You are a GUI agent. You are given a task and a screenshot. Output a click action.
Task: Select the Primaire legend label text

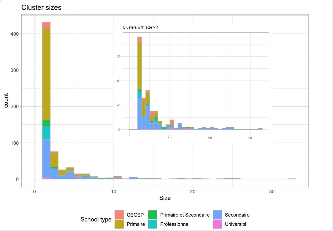[136, 224]
